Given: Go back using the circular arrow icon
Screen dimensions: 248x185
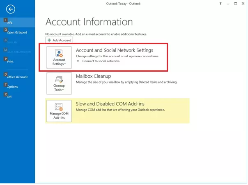Looking at the screenshot, I should 11,9.
